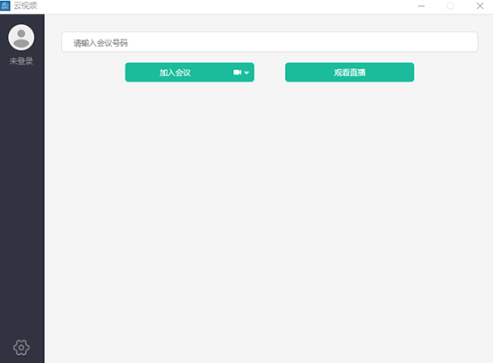Focus the 请输入会议号码 input field
The width and height of the screenshot is (493, 363).
click(270, 42)
